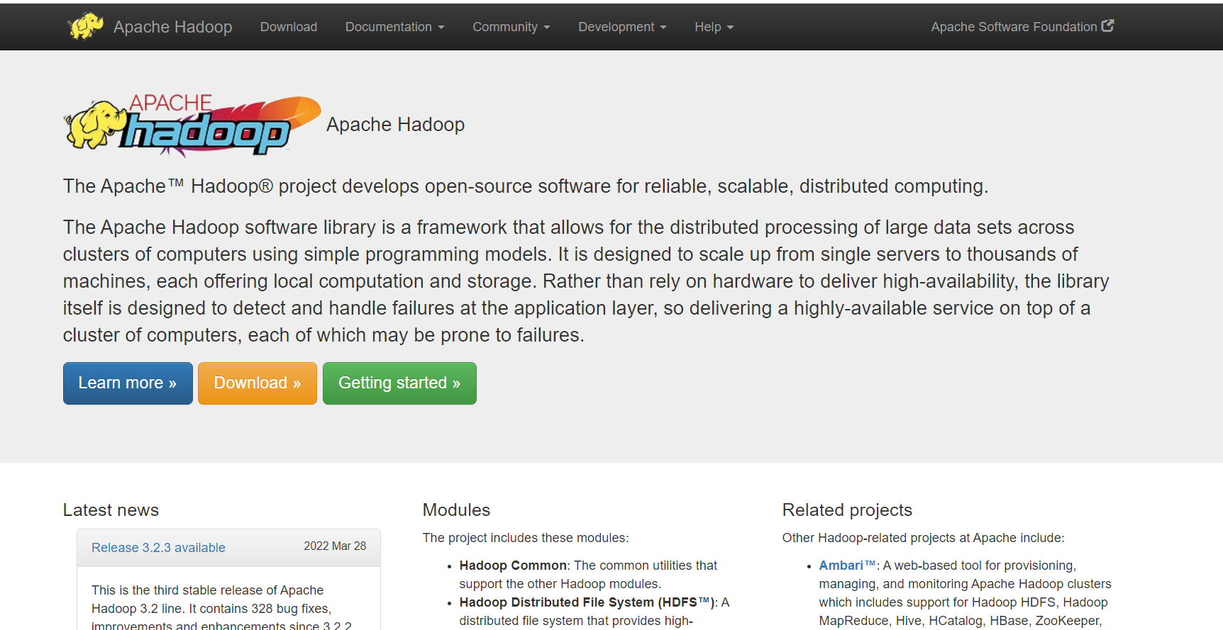
Task: Click 'Other Hadoop-related projects at Apache include:' text
Action: [x=923, y=538]
